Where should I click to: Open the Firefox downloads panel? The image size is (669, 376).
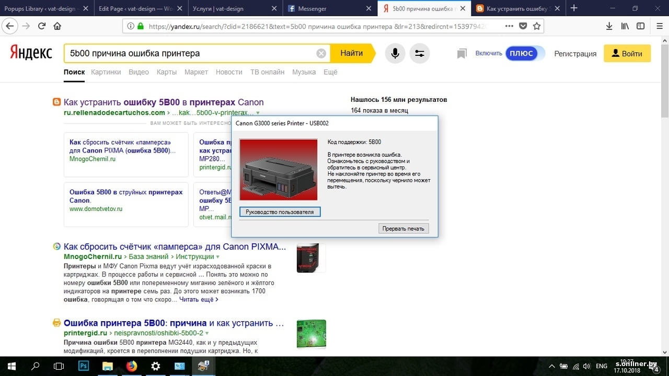coord(609,26)
